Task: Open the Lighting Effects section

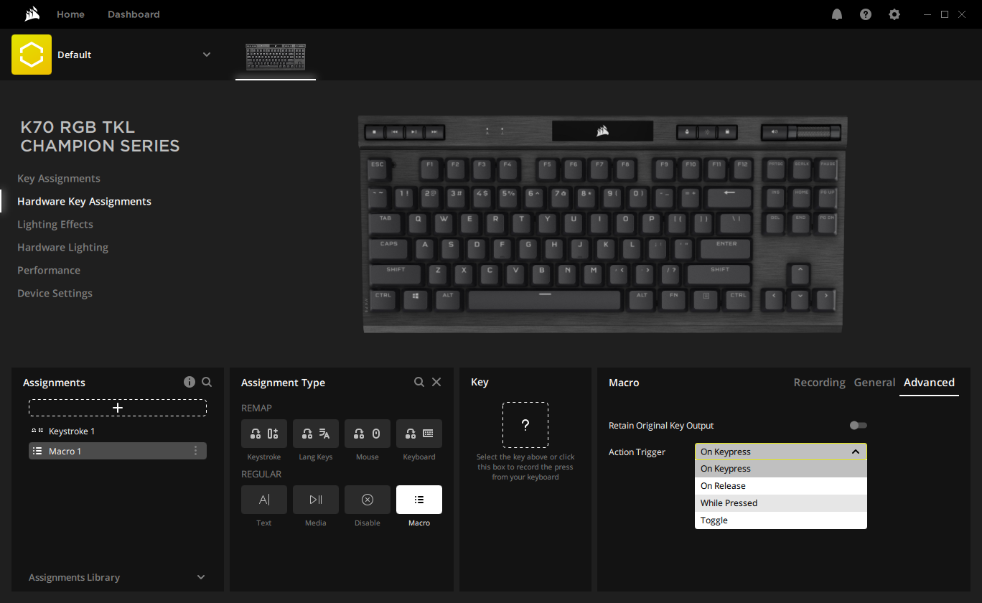Action: click(55, 225)
